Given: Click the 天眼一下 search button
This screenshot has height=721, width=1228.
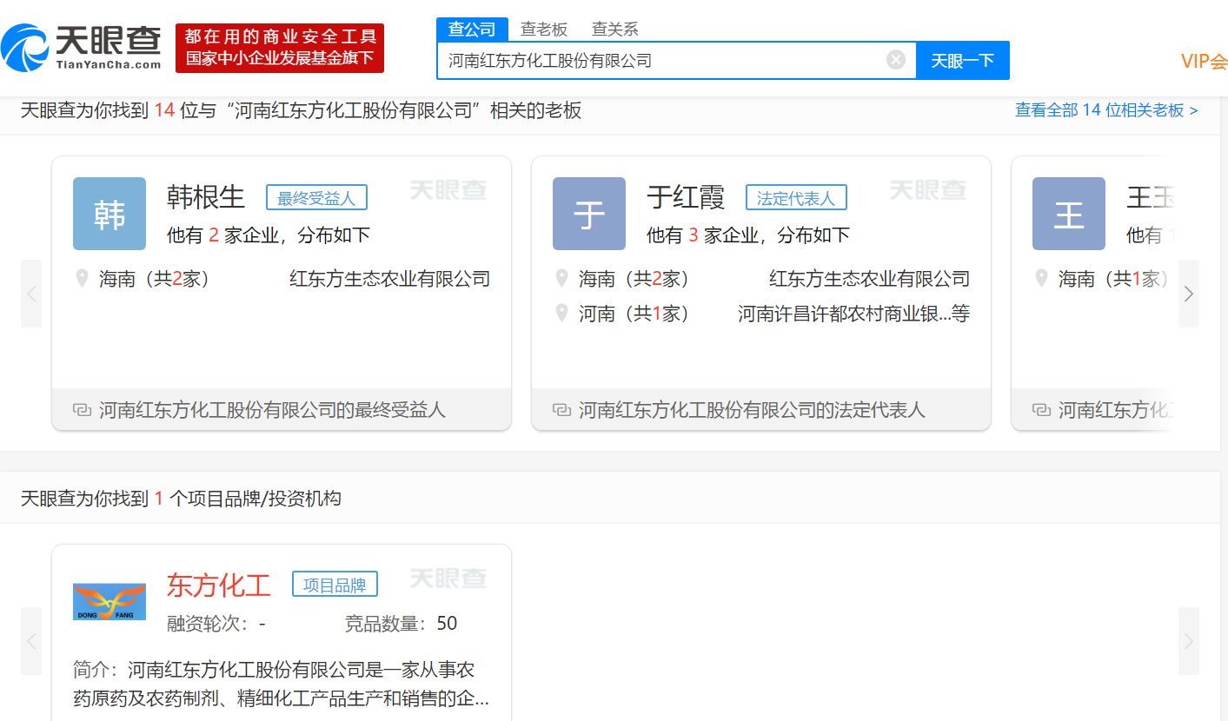Looking at the screenshot, I should pos(963,61).
